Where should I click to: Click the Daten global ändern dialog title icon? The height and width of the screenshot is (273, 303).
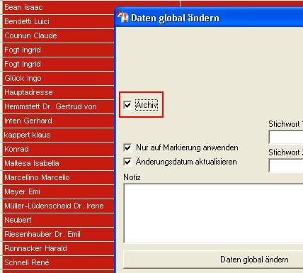122,18
